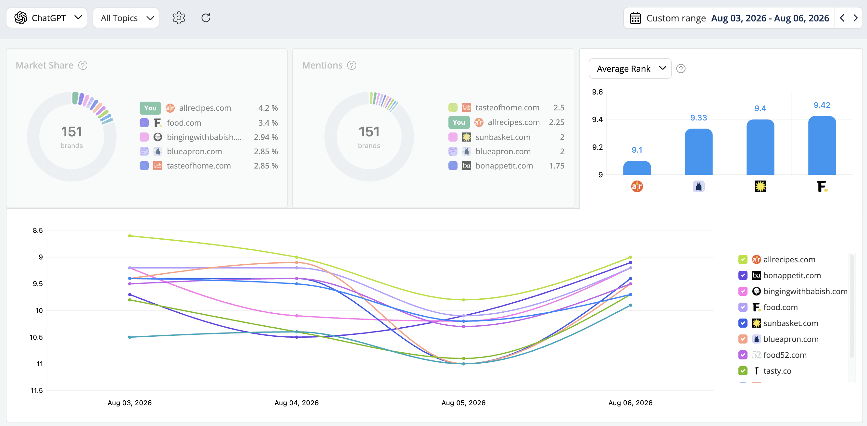Toggle the food.com legend checkbox

click(x=743, y=307)
